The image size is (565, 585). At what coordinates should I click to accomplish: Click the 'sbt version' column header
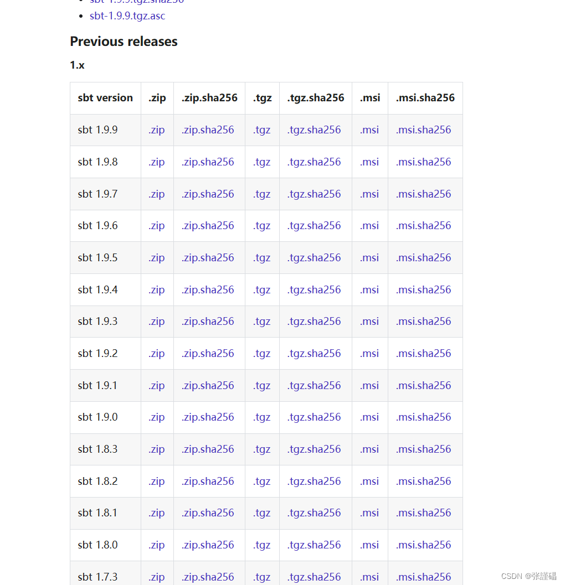coord(105,98)
